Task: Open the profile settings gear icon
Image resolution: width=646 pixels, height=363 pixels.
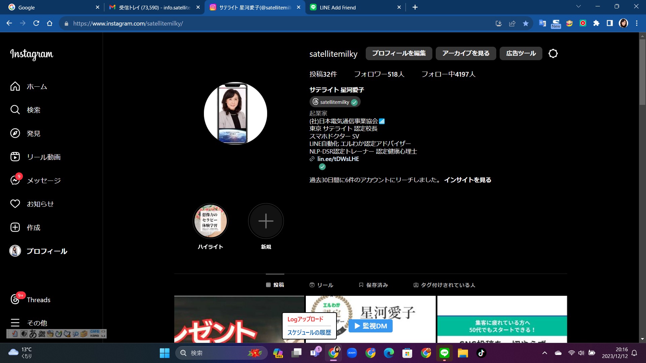Action: coord(553,53)
